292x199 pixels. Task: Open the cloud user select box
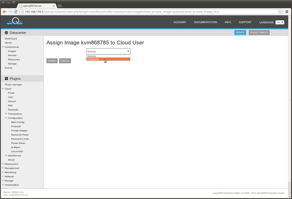[x=108, y=51]
